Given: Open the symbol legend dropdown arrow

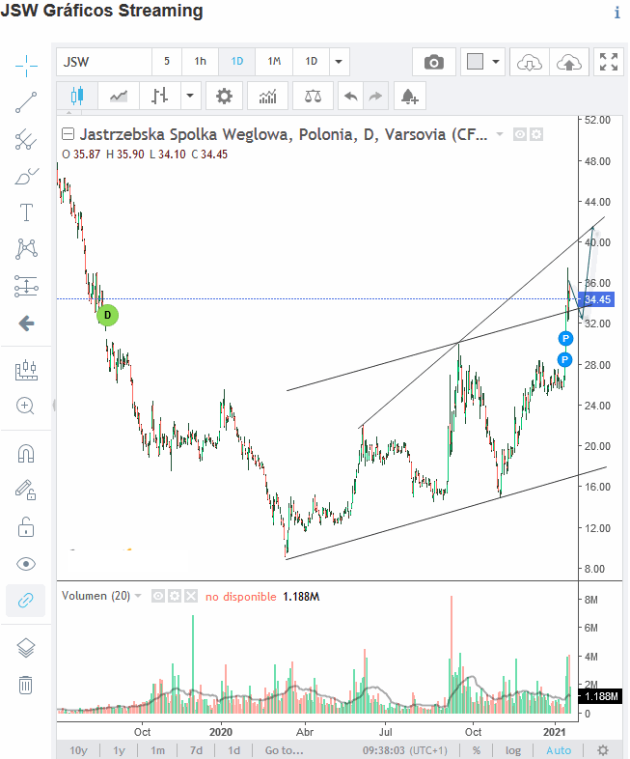Looking at the screenshot, I should click(500, 134).
